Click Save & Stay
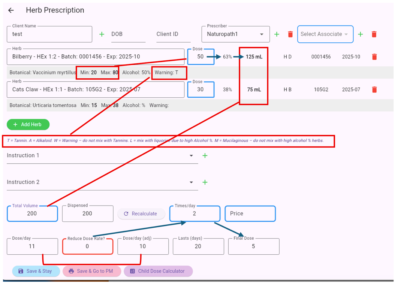Screen dimensions: 398x285 click(x=36, y=271)
